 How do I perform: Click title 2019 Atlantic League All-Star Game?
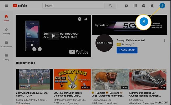(x=32, y=94)
